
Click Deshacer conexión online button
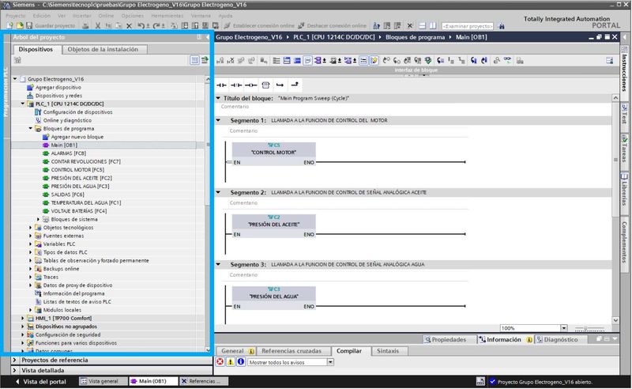pos(333,26)
